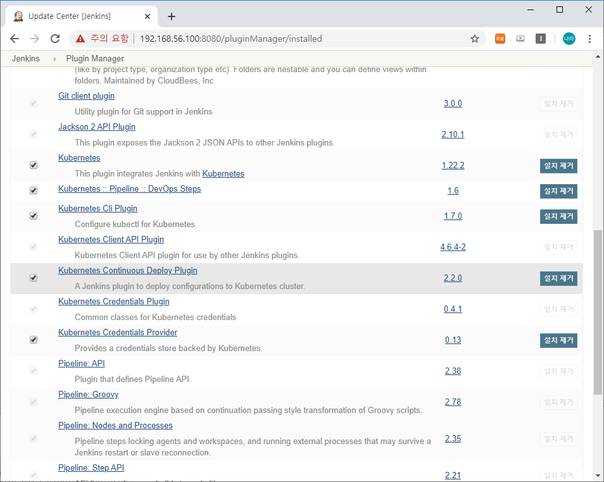Follow Kubernetes link in plugin description
The image size is (604, 482).
pos(223,173)
